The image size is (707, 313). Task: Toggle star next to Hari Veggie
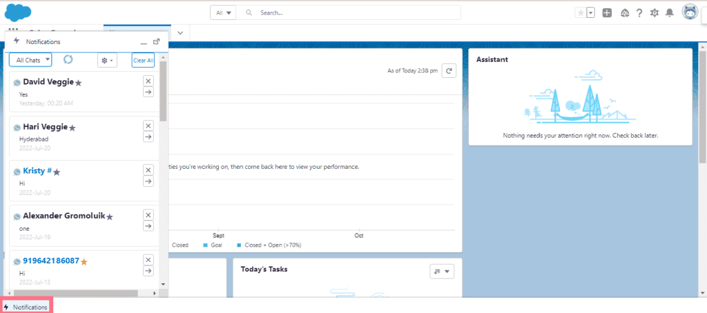72,128
